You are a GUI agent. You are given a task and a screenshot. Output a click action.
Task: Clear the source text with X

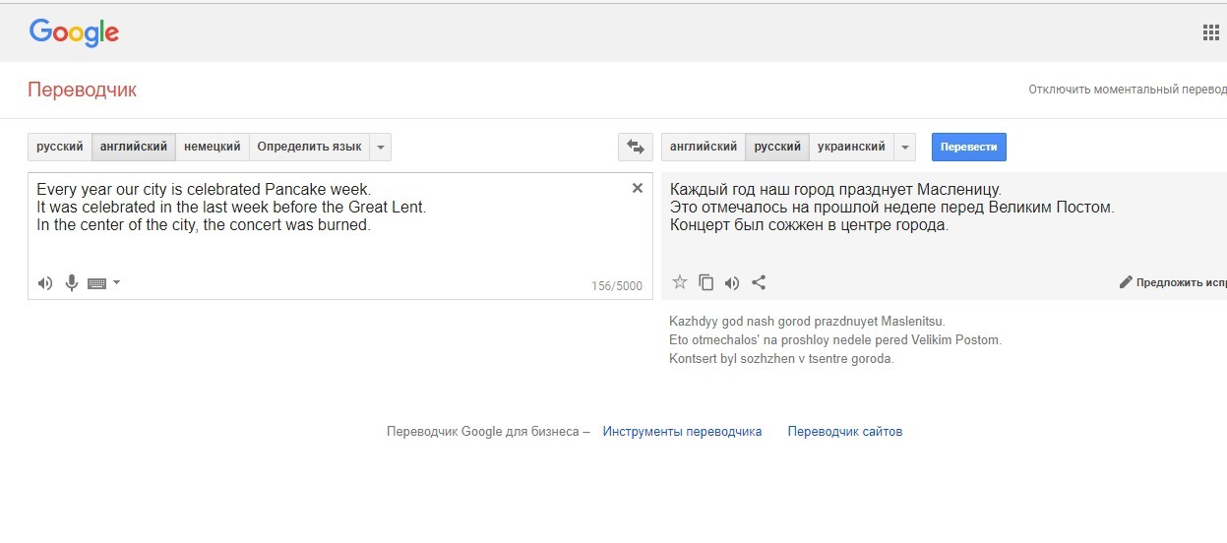637,188
